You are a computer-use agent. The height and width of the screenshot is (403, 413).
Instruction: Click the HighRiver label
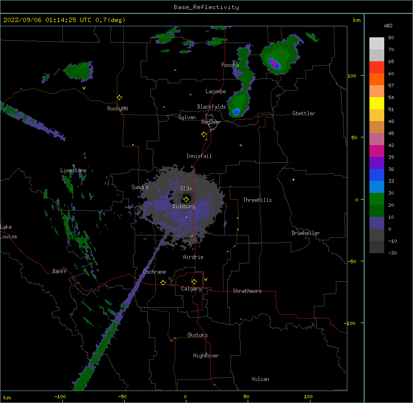pyautogui.click(x=206, y=356)
